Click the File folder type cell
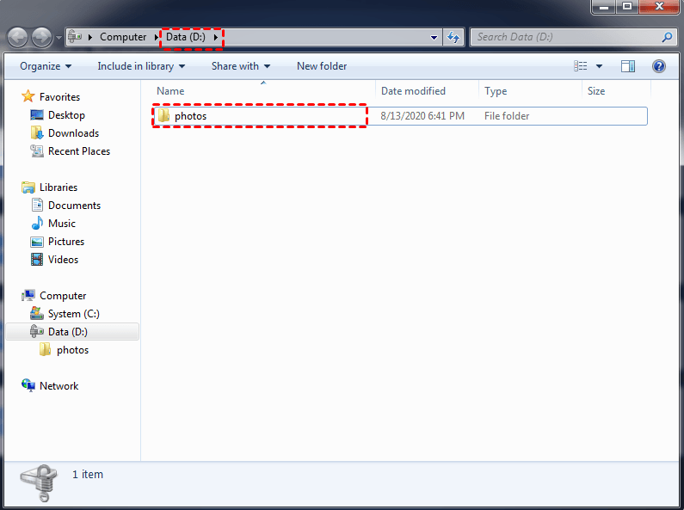 [507, 116]
